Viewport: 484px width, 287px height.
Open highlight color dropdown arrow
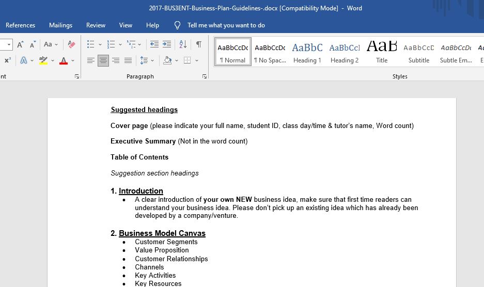(x=53, y=60)
